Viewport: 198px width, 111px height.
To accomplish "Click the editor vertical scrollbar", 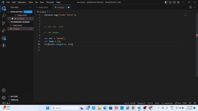I will (197, 45).
